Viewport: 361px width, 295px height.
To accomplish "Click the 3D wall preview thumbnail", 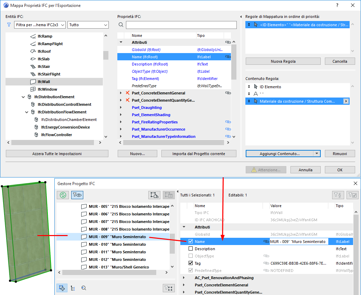I will click(x=26, y=232).
